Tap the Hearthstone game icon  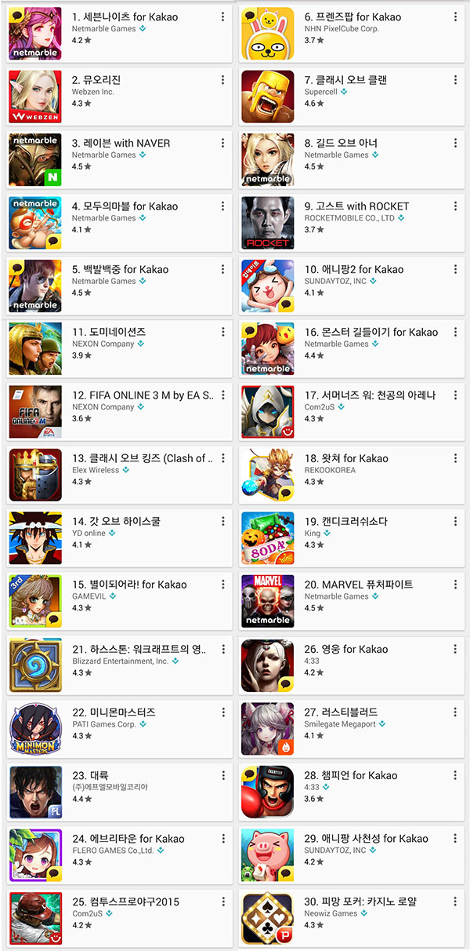(x=35, y=666)
